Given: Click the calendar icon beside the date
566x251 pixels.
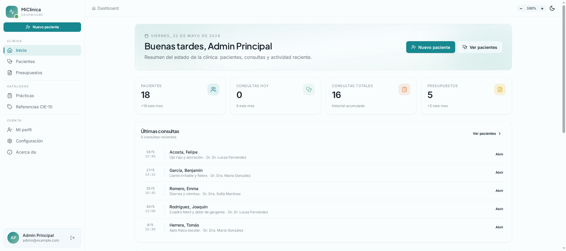Looking at the screenshot, I should click(x=147, y=36).
